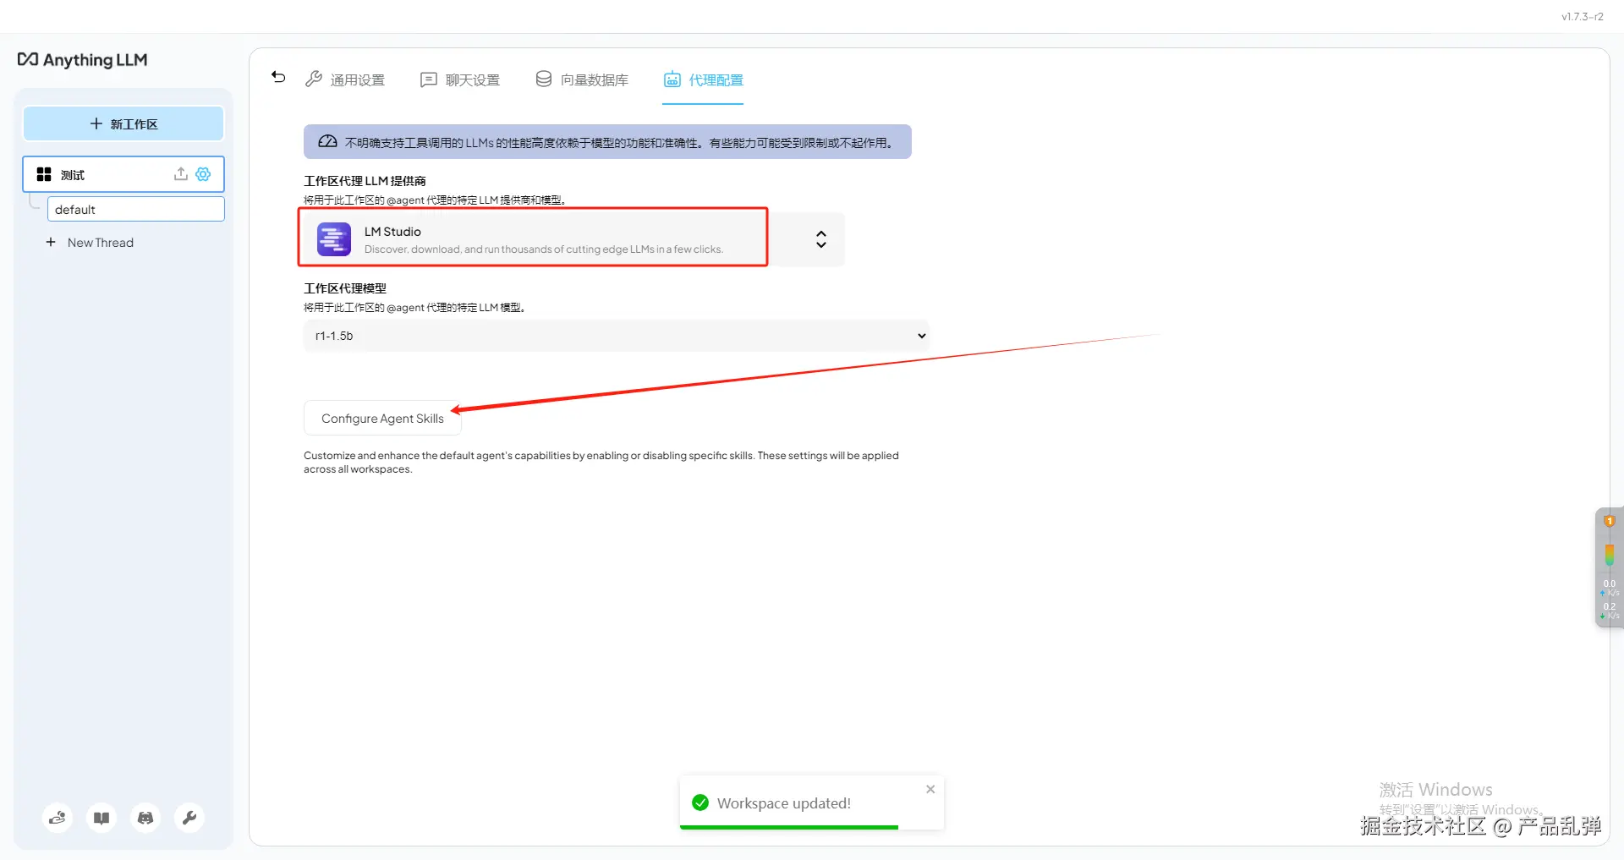Click the warning banner gauge icon

tap(328, 142)
